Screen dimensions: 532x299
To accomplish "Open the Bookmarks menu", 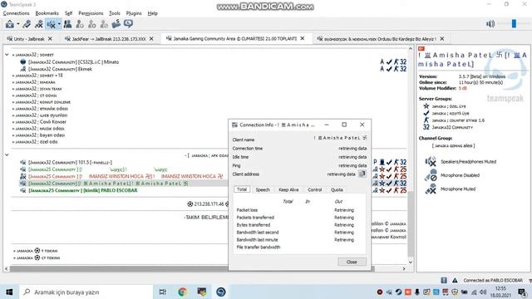I will tap(47, 13).
